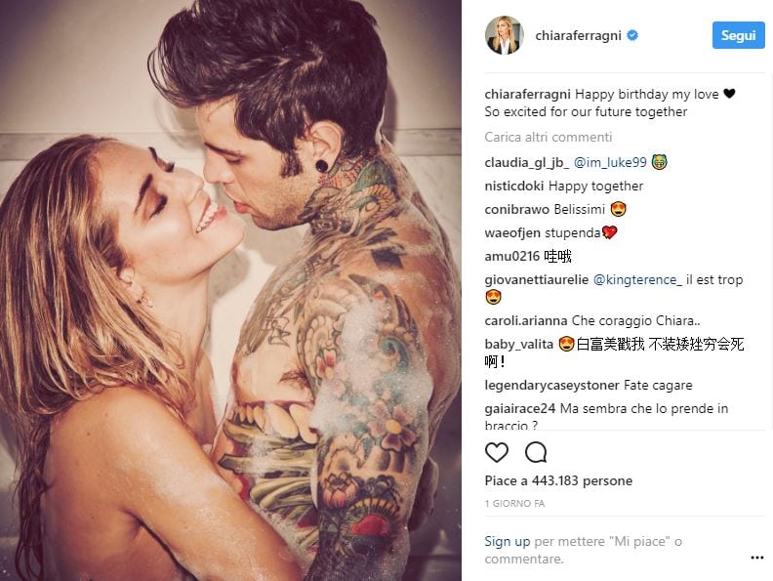Image resolution: width=773 pixels, height=581 pixels.
Task: Open chiaraferragni profile picture avatar
Action: pyautogui.click(x=505, y=35)
